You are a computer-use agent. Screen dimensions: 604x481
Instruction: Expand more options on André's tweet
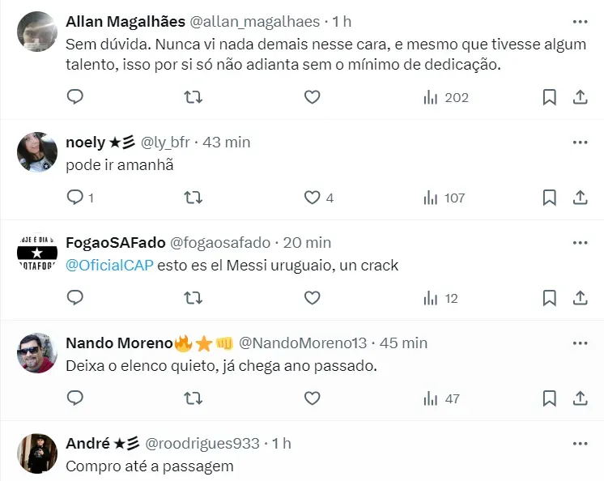click(580, 443)
